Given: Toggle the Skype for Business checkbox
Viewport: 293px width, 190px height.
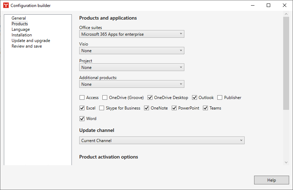Looking at the screenshot, I should 102,108.
